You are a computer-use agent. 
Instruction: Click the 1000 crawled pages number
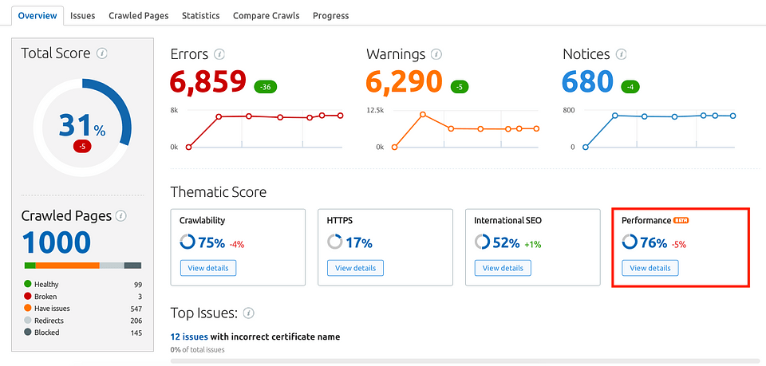(57, 243)
